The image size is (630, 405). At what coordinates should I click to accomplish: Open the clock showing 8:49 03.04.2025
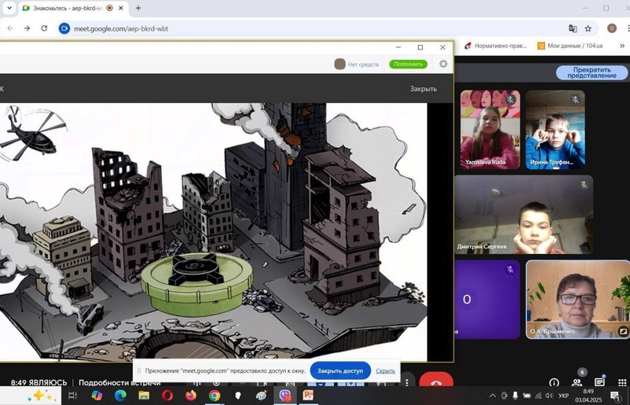[588, 396]
